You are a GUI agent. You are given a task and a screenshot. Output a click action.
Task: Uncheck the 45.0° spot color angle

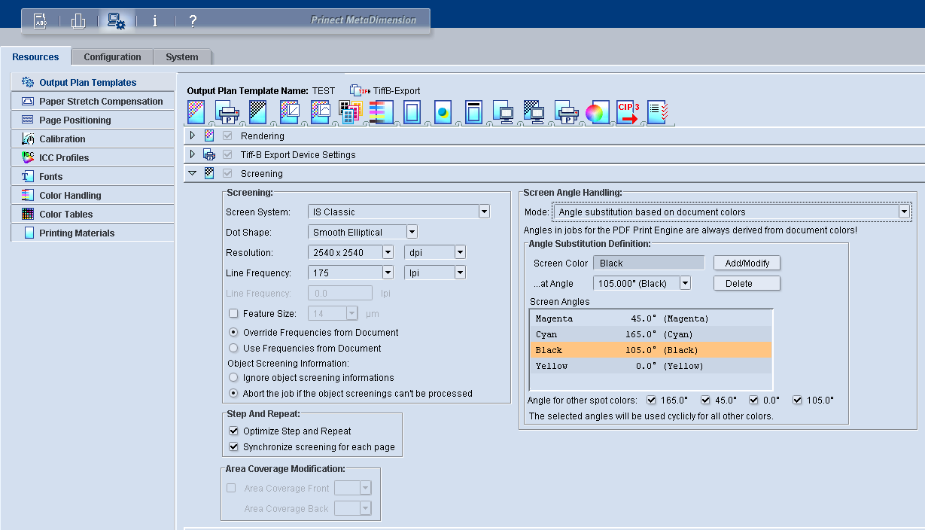(x=706, y=401)
